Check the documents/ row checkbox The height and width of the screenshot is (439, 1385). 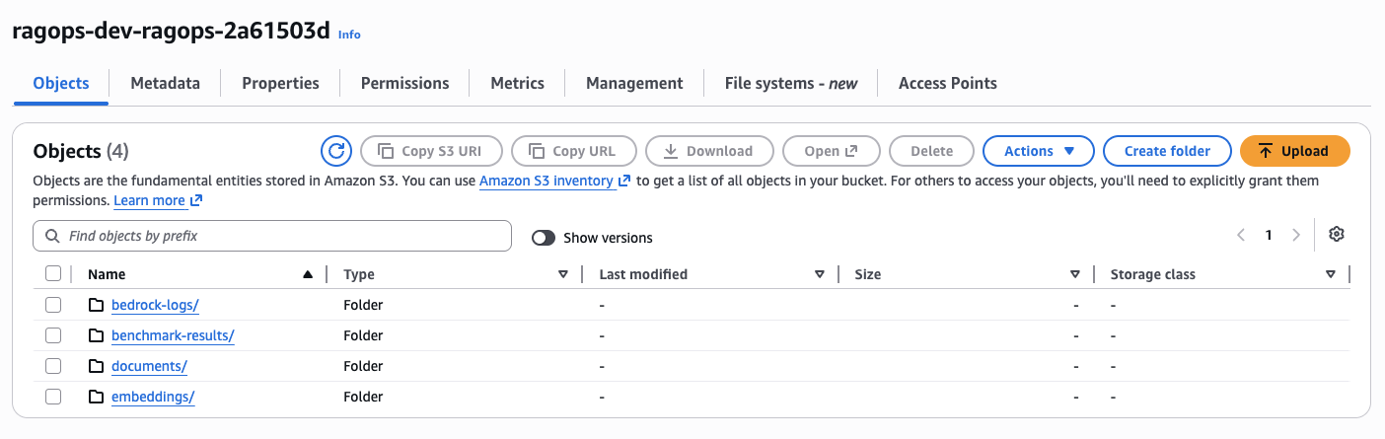[53, 366]
